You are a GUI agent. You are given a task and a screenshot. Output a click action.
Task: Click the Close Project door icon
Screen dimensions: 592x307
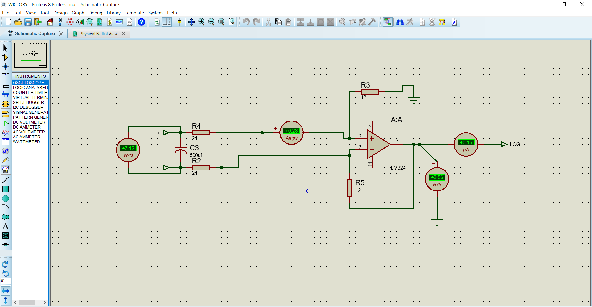38,22
